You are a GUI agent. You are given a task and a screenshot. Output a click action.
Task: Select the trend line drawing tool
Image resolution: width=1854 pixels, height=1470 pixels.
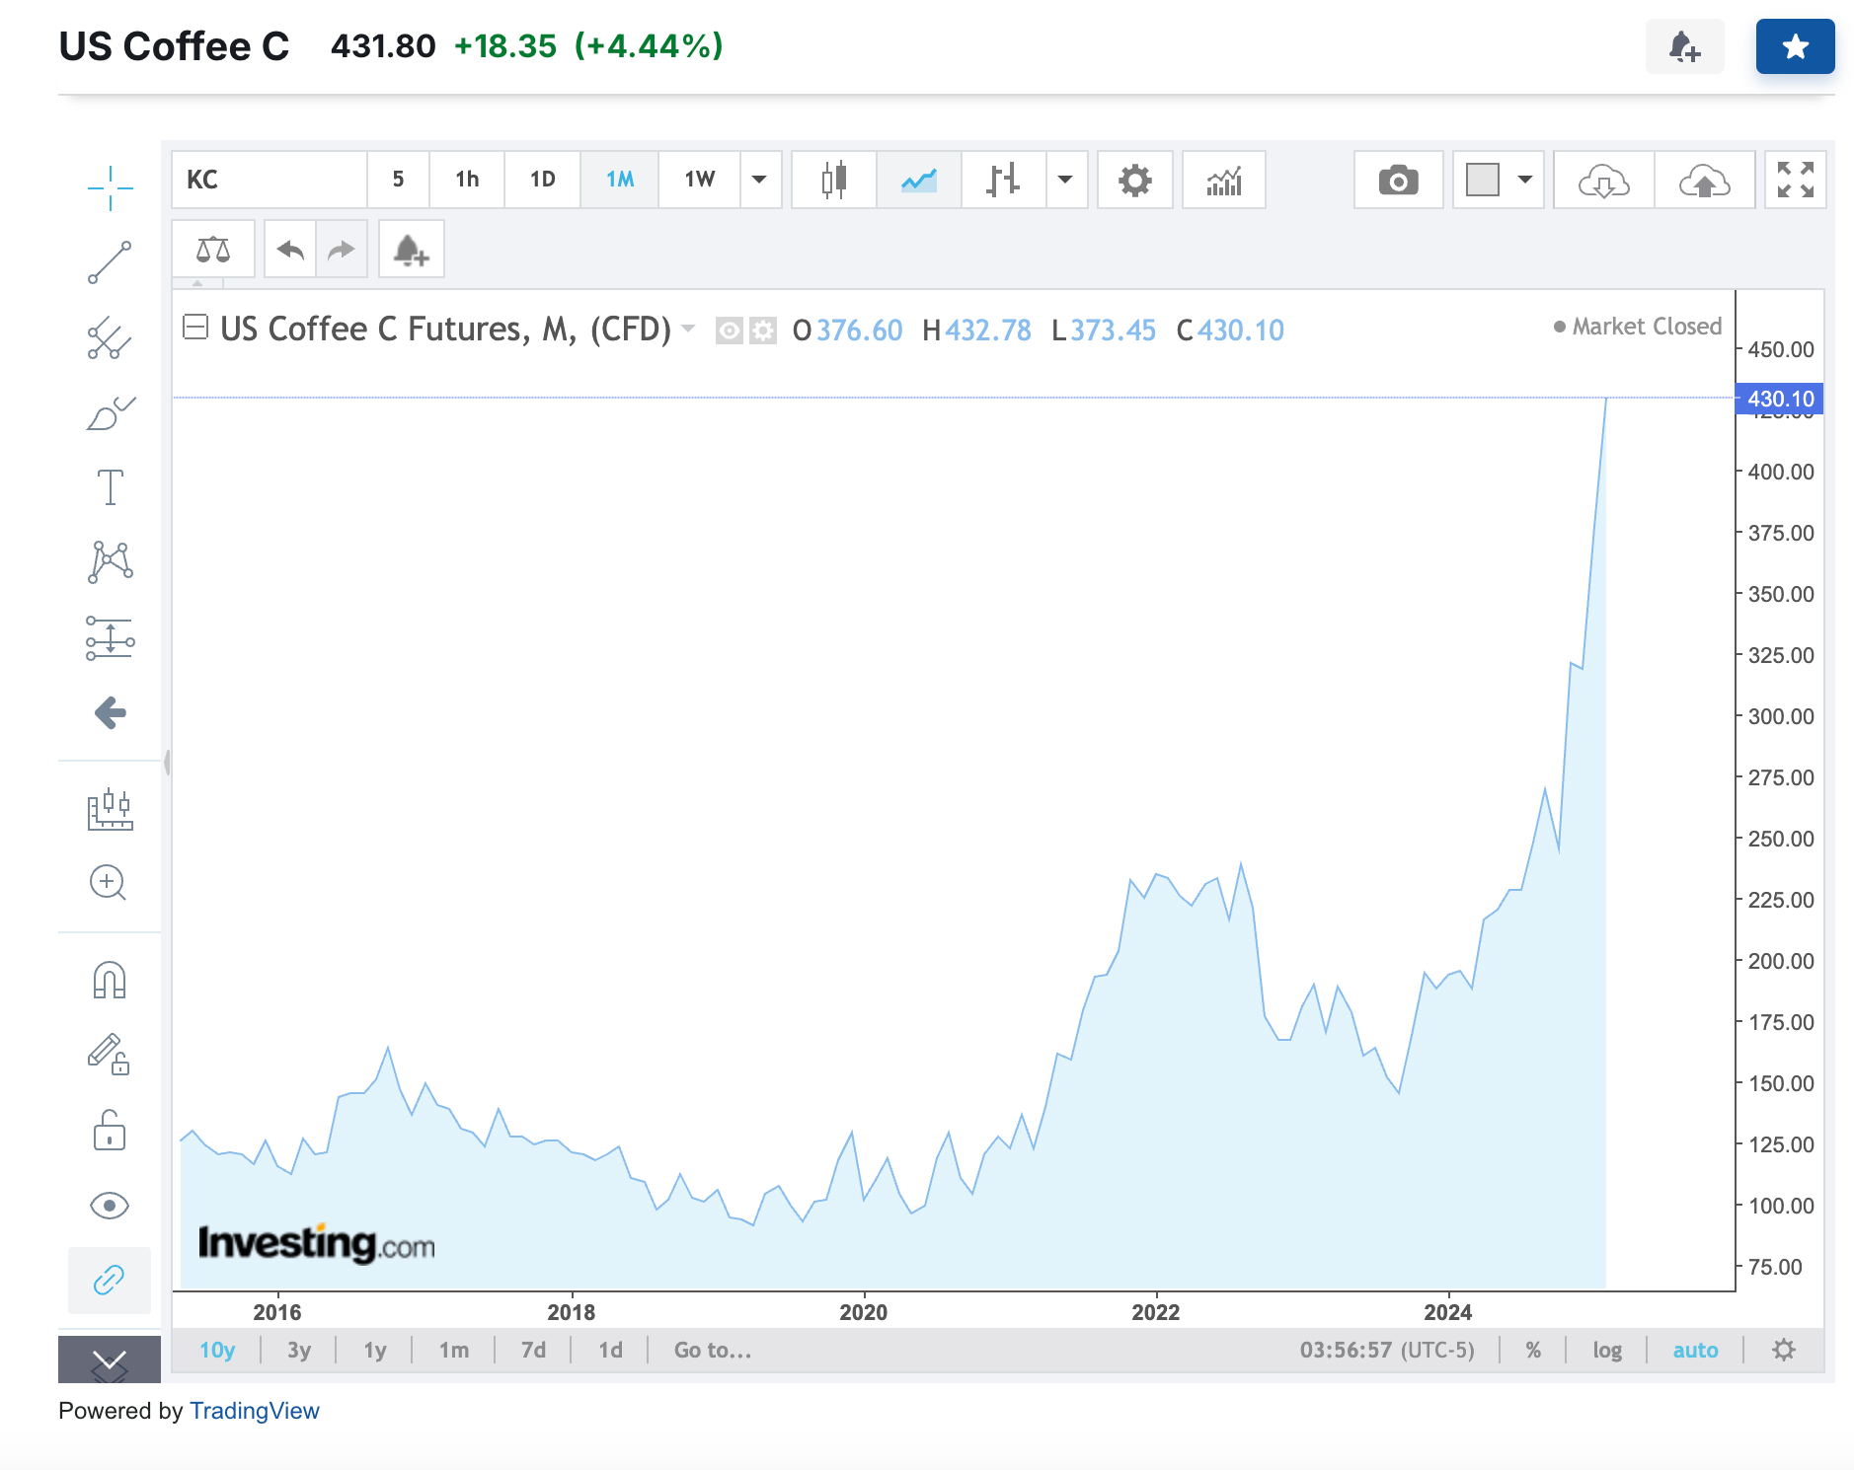coord(110,262)
